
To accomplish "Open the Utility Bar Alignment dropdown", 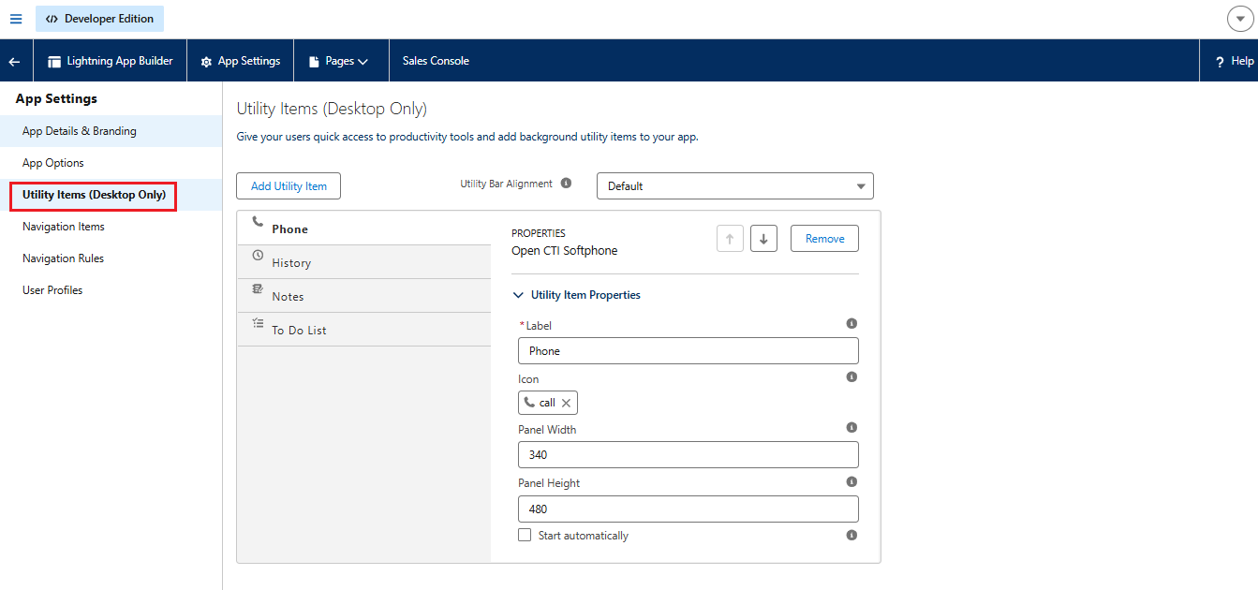I will tap(735, 186).
